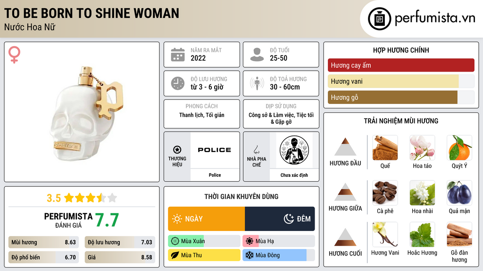Click the release year value 2022
The height and width of the screenshot is (271, 483).
198,58
